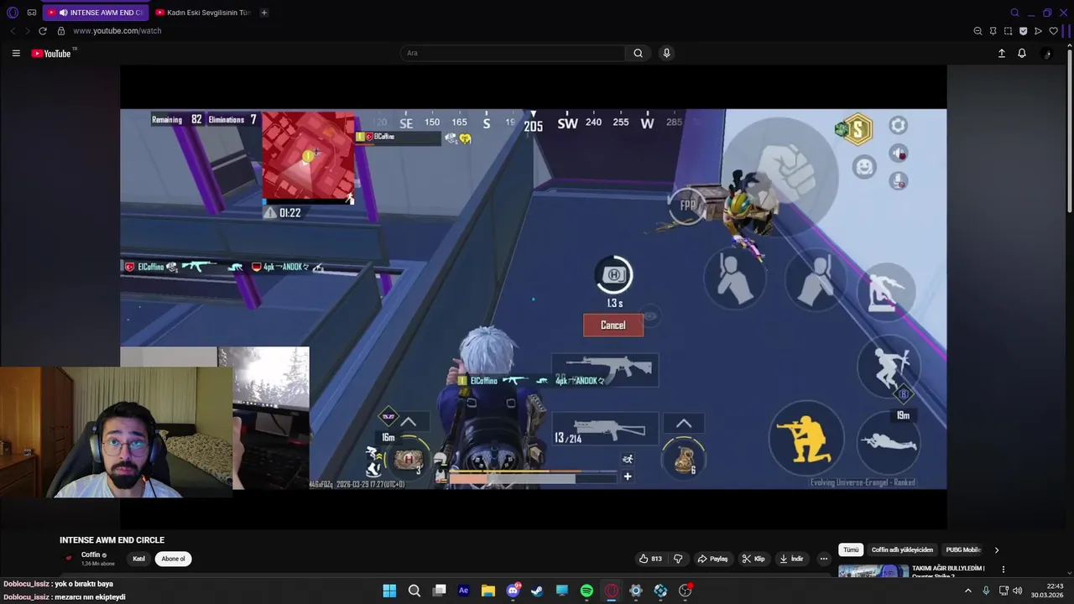Image resolution: width=1074 pixels, height=604 pixels.
Task: Click the Coffin channel avatar
Action: (69, 559)
